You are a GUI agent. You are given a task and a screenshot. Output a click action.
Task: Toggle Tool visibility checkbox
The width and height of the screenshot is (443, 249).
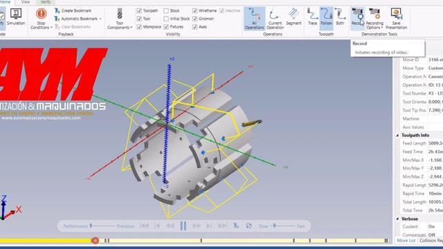tap(139, 19)
